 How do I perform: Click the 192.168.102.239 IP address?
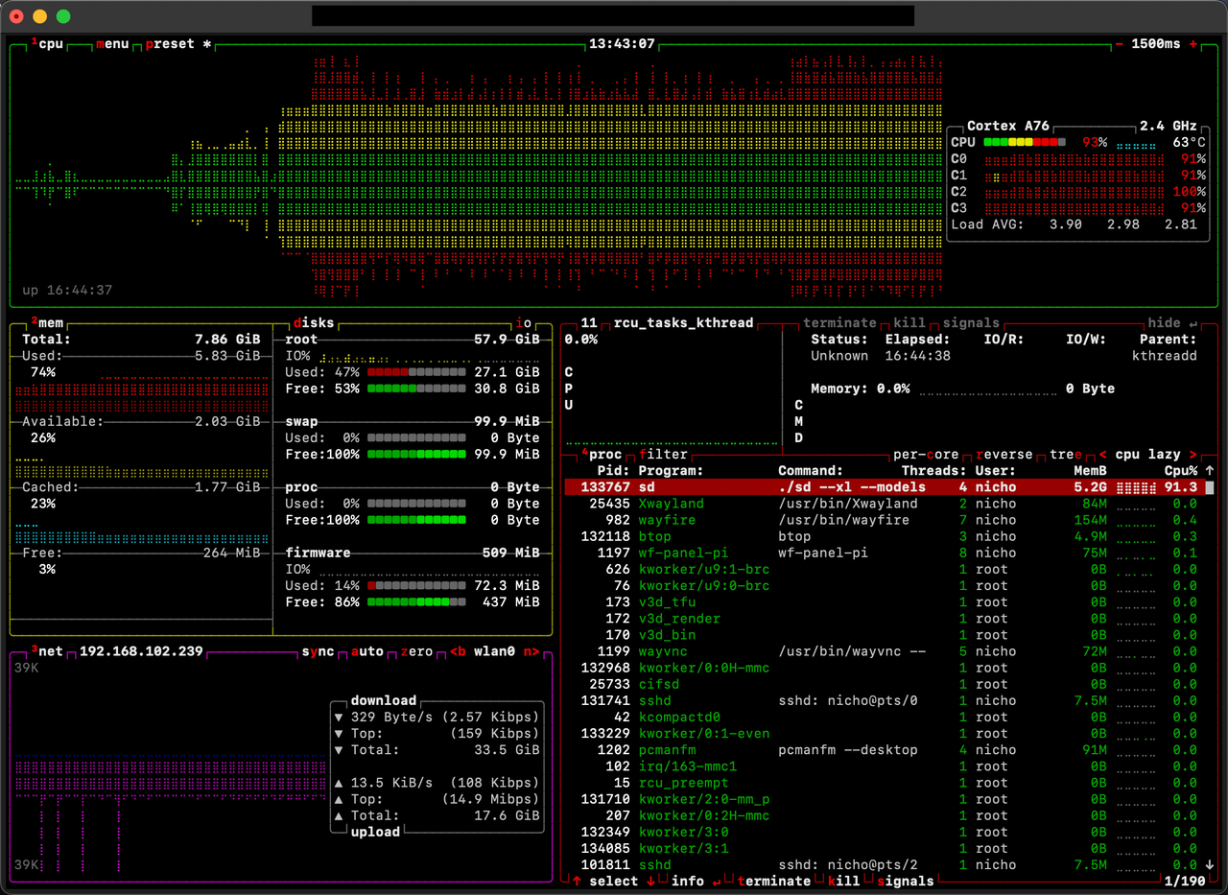pyautogui.click(x=141, y=651)
